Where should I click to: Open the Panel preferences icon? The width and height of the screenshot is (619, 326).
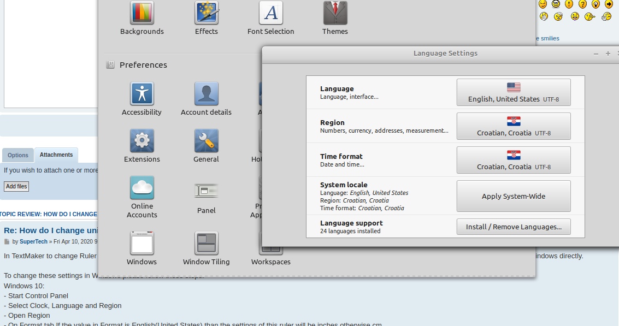207,191
